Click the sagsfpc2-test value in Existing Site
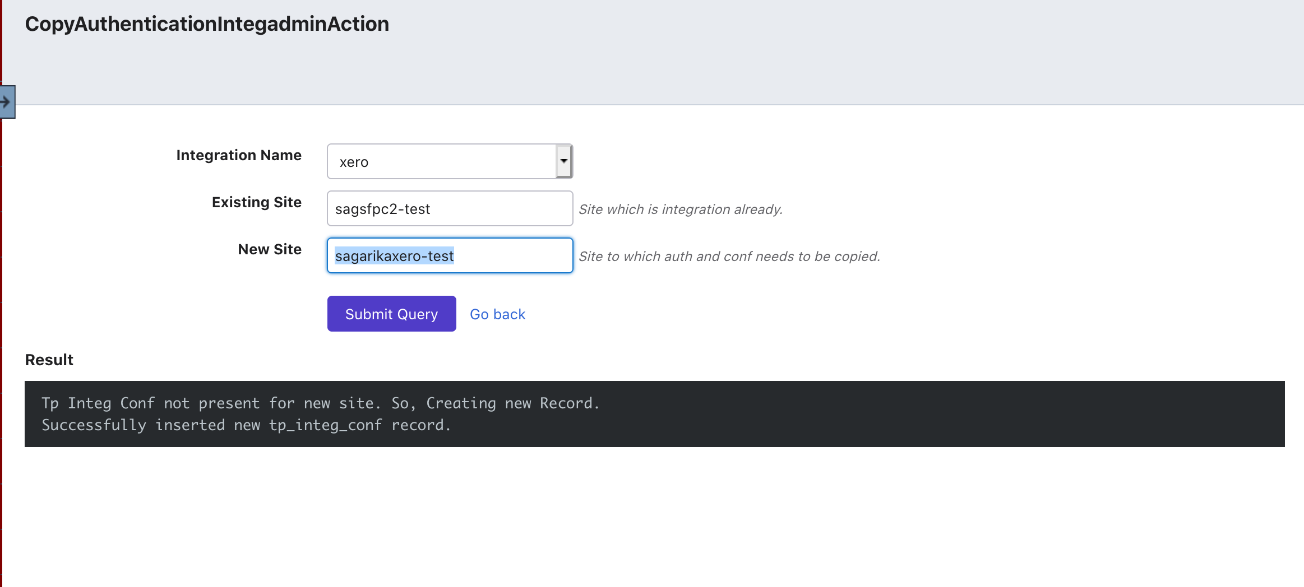This screenshot has height=587, width=1304. pos(382,209)
